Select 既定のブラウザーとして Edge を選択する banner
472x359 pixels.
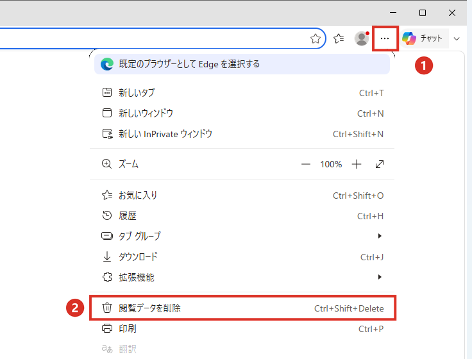click(x=242, y=64)
